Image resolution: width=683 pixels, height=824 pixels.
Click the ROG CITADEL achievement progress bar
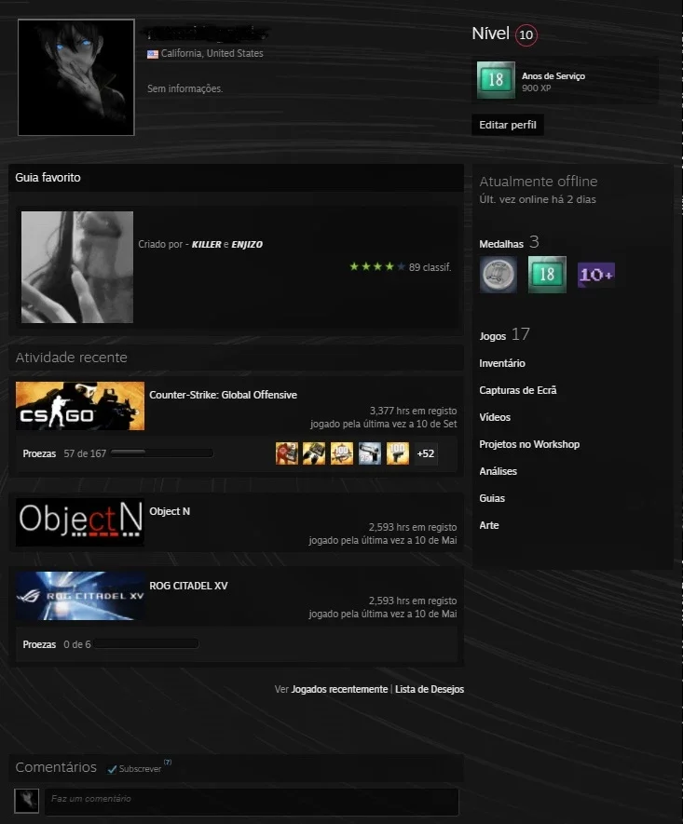point(146,643)
